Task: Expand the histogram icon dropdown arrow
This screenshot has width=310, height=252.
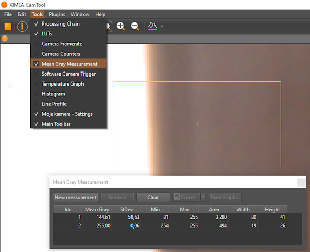Action: (x=162, y=26)
